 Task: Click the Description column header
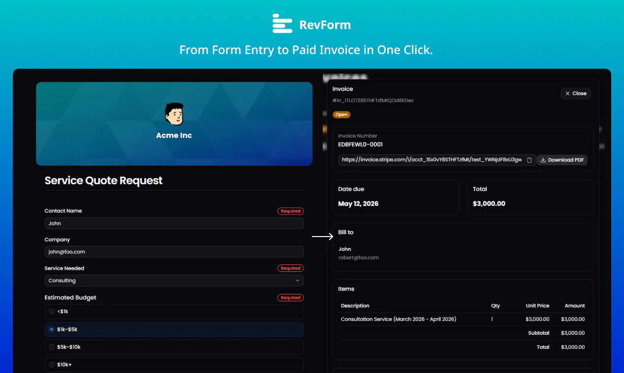tap(355, 306)
